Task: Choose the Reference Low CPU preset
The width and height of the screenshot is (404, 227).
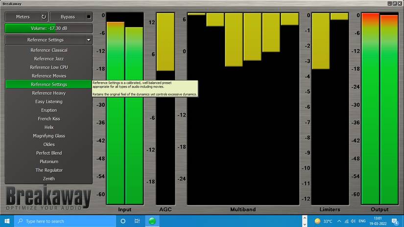Action: pyautogui.click(x=48, y=67)
